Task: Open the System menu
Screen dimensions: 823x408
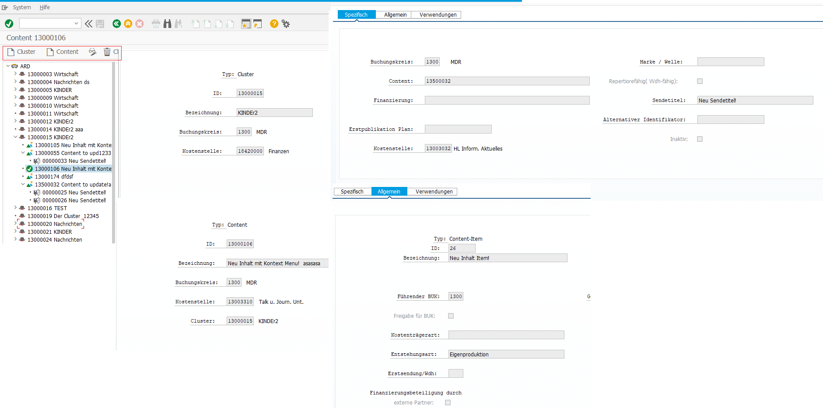Action: (21, 7)
